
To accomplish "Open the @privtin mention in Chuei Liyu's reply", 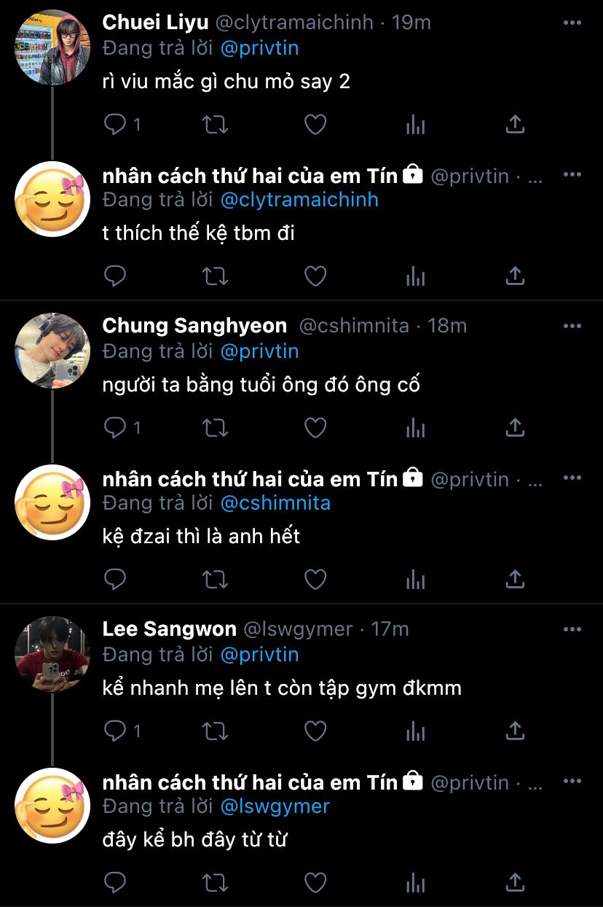I will pyautogui.click(x=259, y=48).
